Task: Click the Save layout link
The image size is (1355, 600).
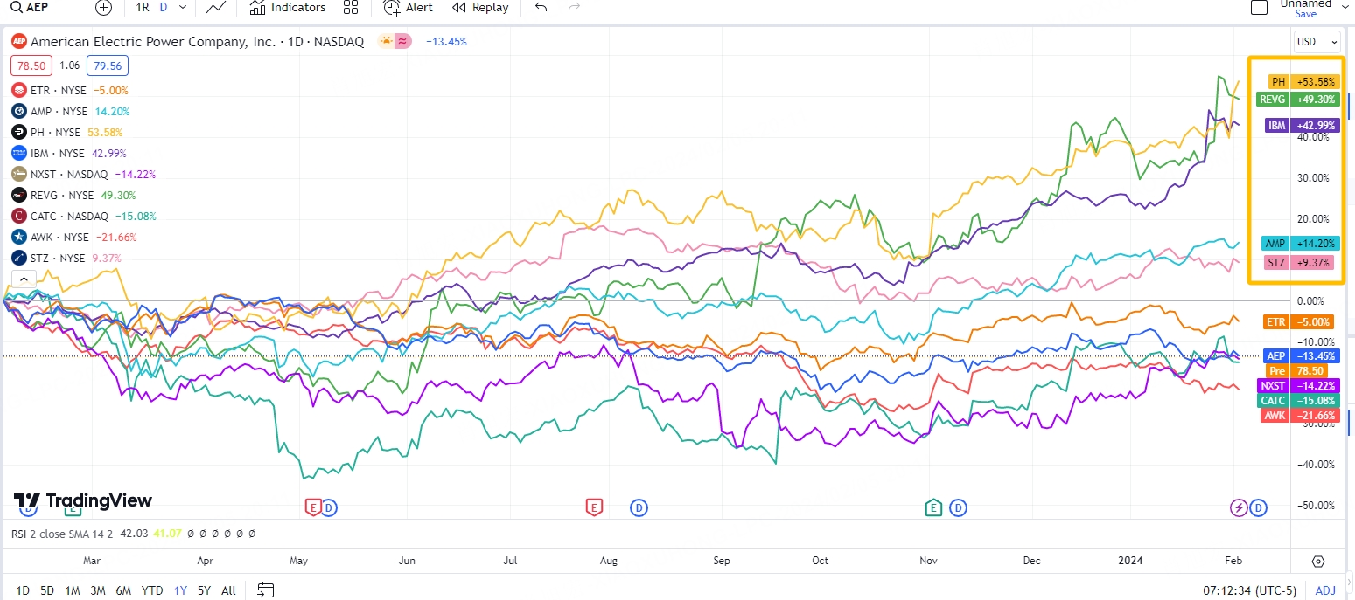Action: pyautogui.click(x=1305, y=14)
